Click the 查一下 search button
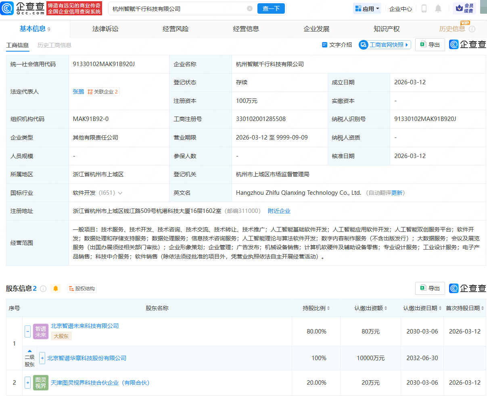This screenshot has height=396, width=487. point(271,8)
